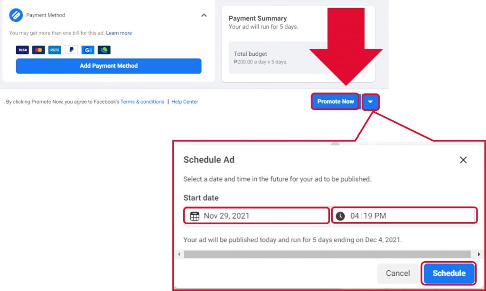486x291 pixels.
Task: Open the dropdown arrow beside Promote Now
Action: 370,101
